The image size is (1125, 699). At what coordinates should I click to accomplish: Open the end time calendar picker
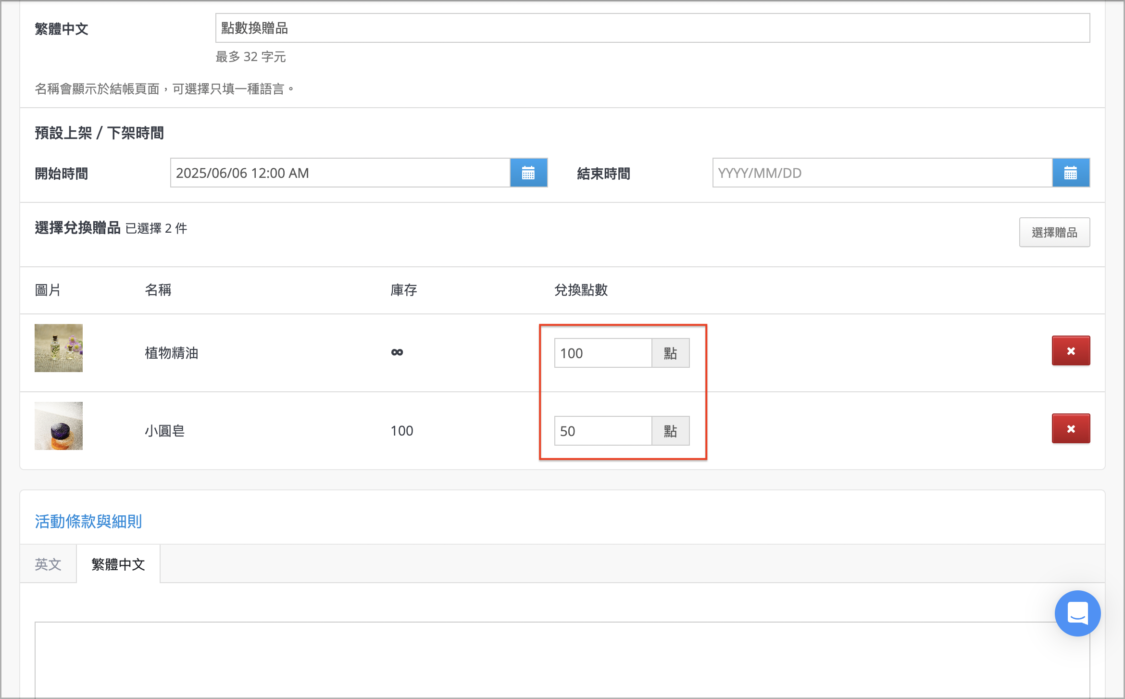point(1071,173)
